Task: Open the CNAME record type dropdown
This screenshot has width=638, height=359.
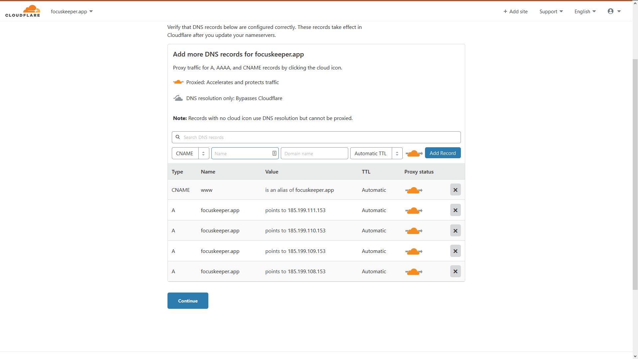Action: (190, 153)
